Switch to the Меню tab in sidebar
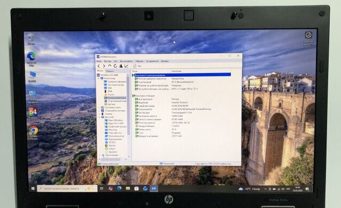Viewport: 341px width, 208px height. tap(100, 71)
